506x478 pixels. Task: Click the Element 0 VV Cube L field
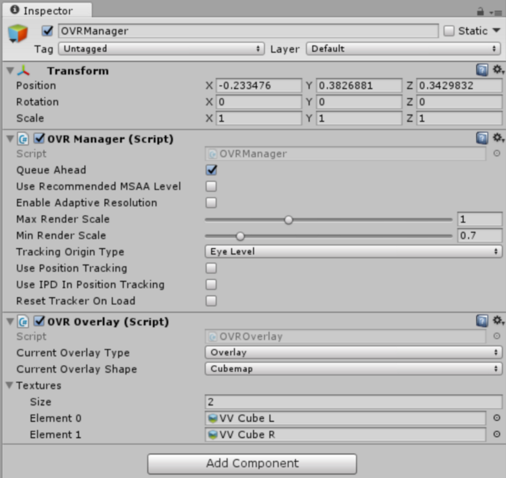[346, 419]
